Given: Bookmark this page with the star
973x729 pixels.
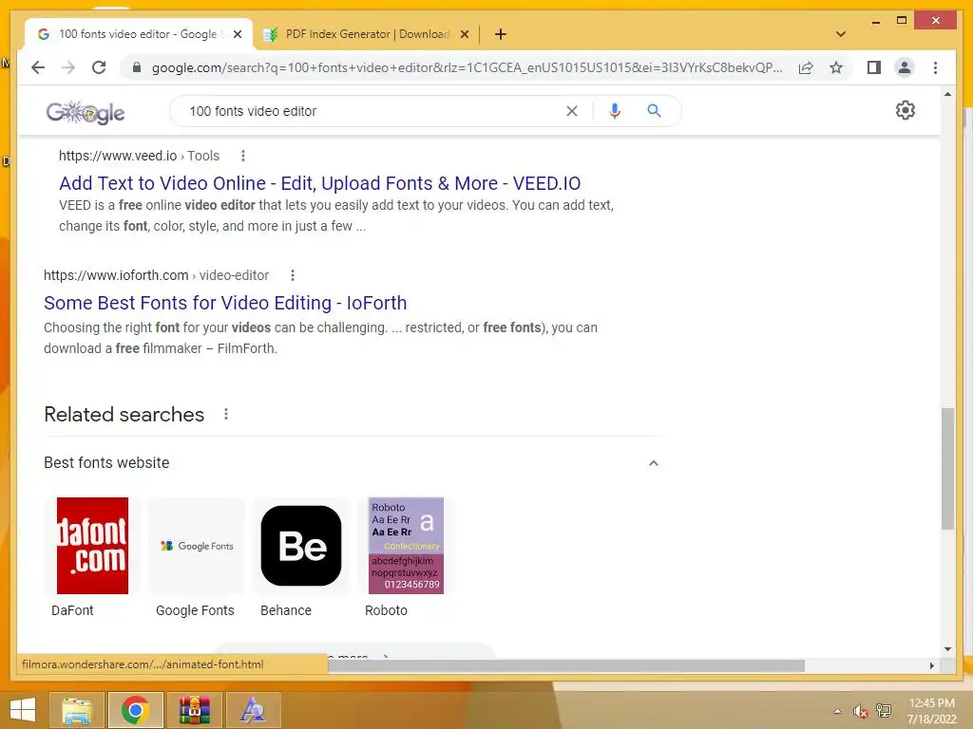Looking at the screenshot, I should (836, 67).
